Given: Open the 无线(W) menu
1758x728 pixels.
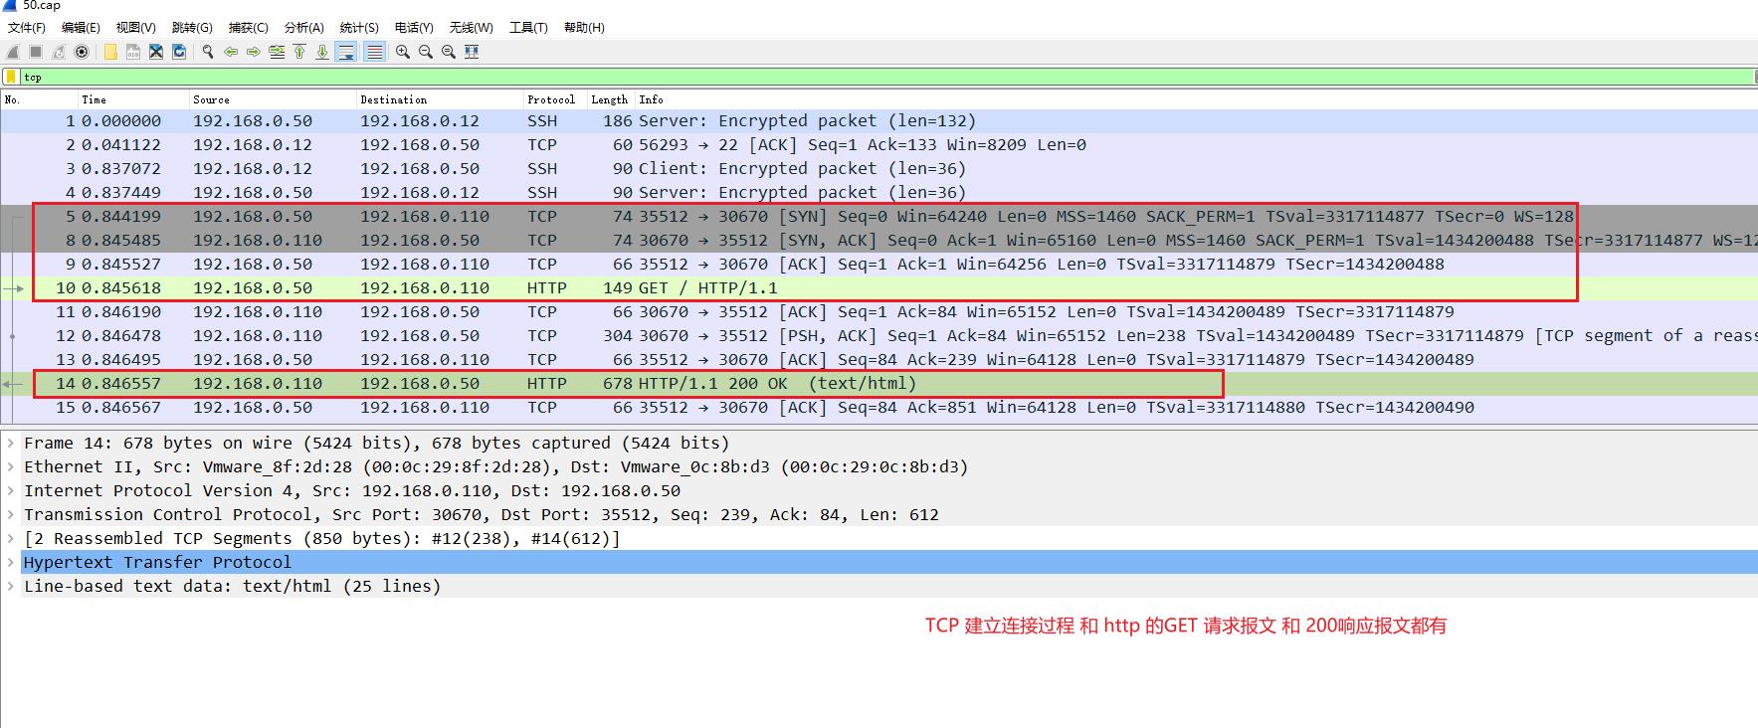Looking at the screenshot, I should pyautogui.click(x=471, y=28).
